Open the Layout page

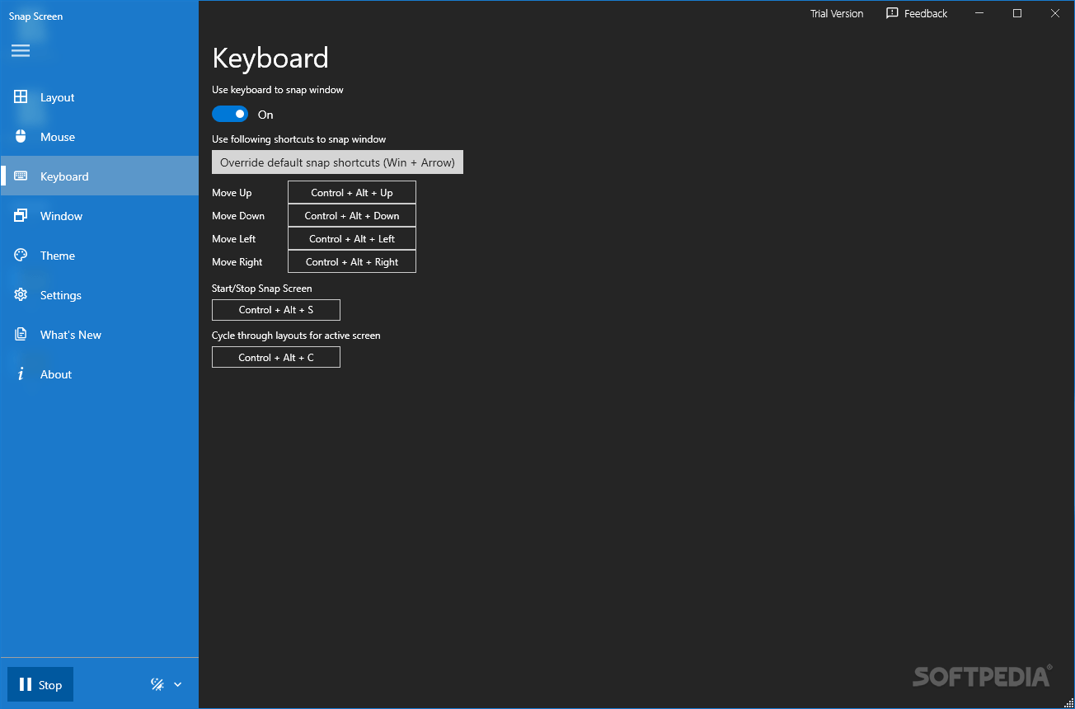[99, 97]
